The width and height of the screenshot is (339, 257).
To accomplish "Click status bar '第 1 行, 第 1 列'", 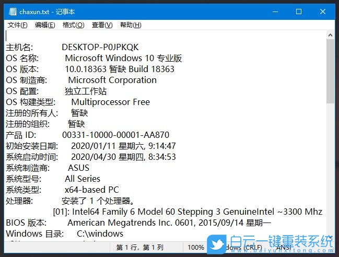I will point(139,247).
